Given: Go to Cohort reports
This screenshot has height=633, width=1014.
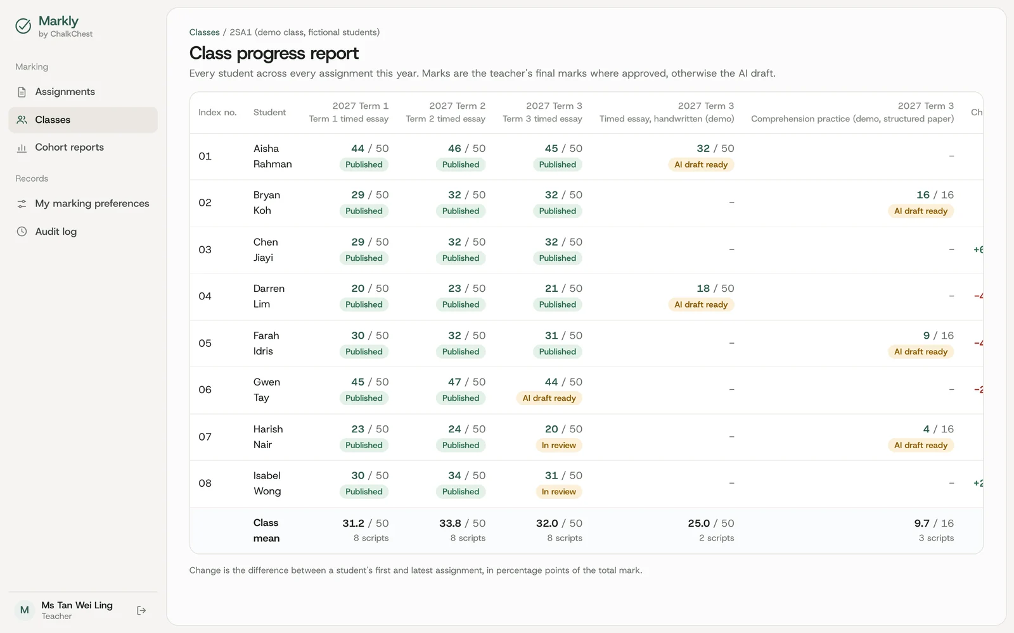Looking at the screenshot, I should click(83, 147).
